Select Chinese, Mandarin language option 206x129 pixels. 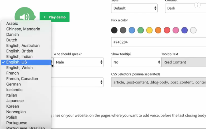pyautogui.click(x=26, y=29)
